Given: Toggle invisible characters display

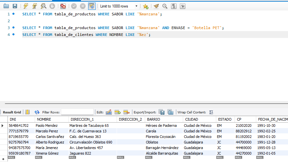Looking at the screenshot, I should (x=174, y=6).
